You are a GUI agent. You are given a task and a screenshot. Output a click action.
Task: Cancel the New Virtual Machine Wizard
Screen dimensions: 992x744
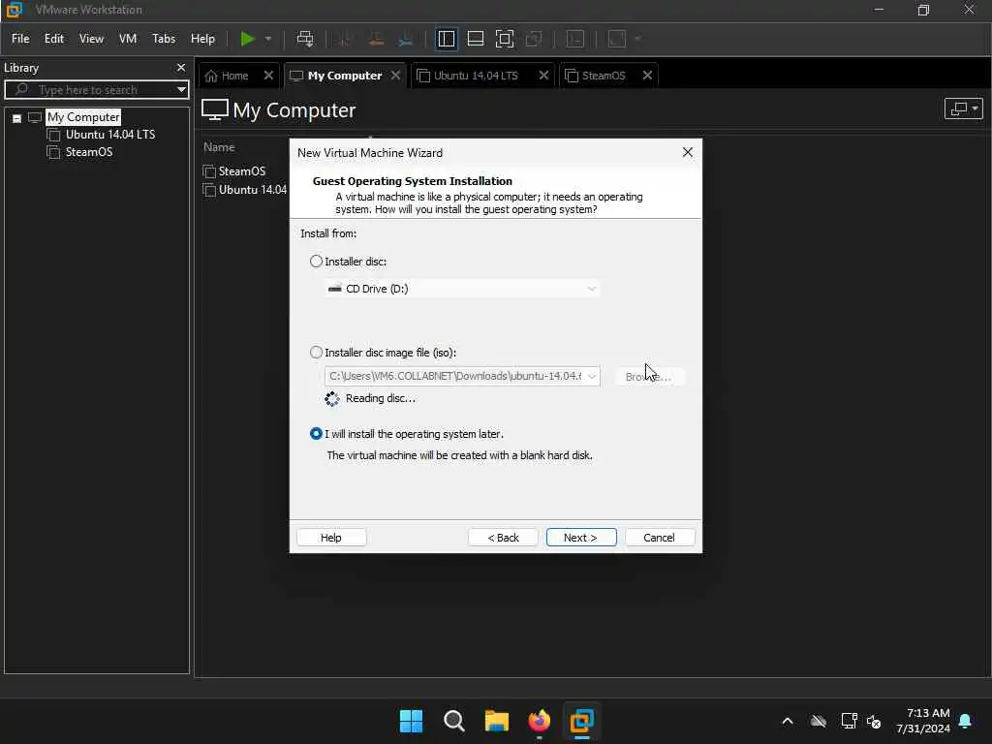[659, 538]
